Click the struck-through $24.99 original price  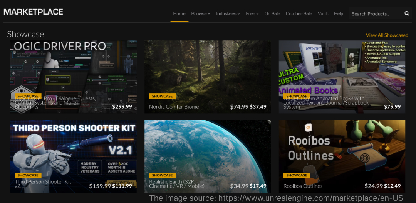pos(374,186)
